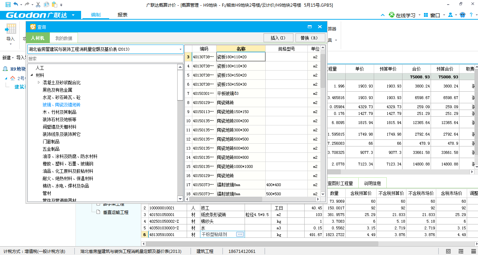Select 油漆、涂料及防腐、防水材料 category
Viewport: 478px width, 255px height.
click(70, 156)
